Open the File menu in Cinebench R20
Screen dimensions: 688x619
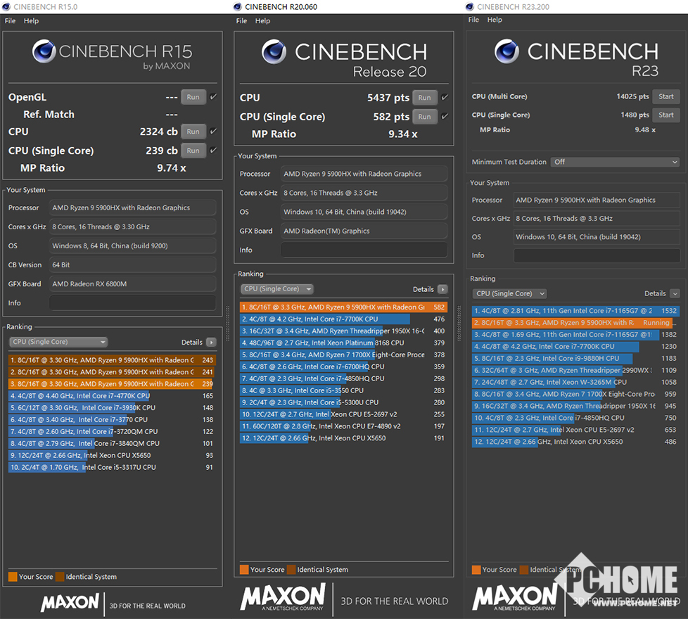click(241, 20)
